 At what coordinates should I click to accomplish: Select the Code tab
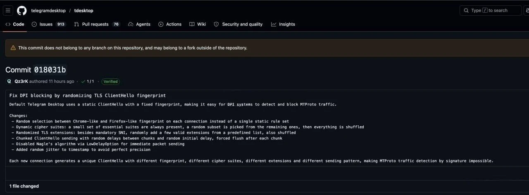click(x=14, y=24)
